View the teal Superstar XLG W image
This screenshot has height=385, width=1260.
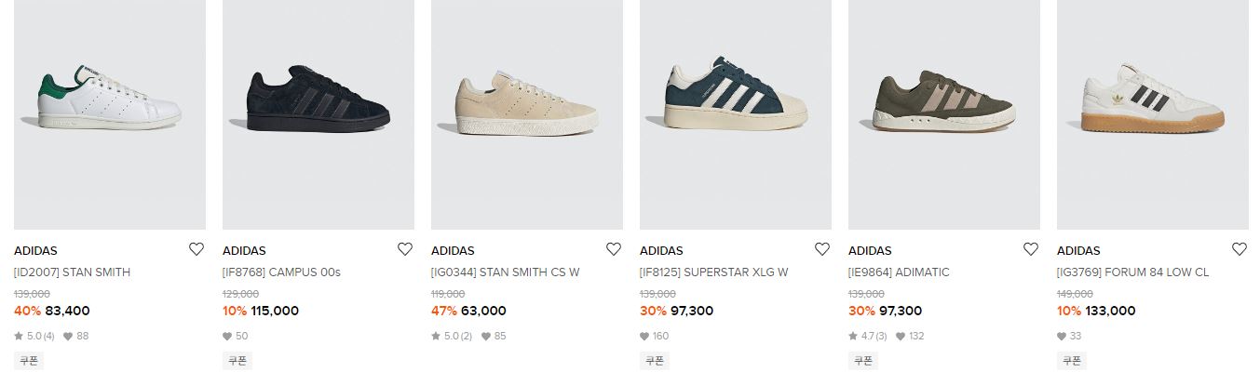pyautogui.click(x=736, y=113)
